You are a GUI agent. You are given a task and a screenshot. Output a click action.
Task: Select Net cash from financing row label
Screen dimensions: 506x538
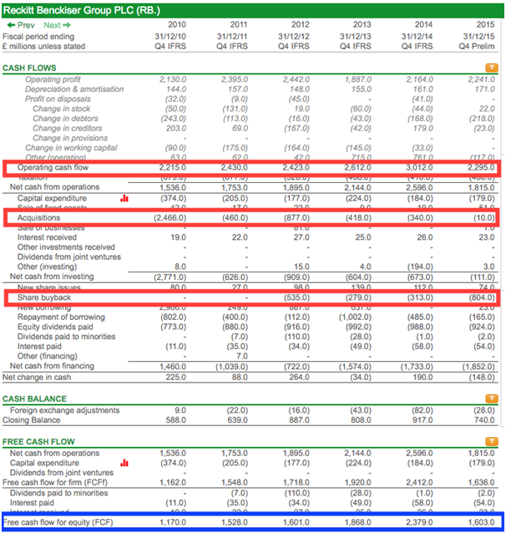point(52,366)
